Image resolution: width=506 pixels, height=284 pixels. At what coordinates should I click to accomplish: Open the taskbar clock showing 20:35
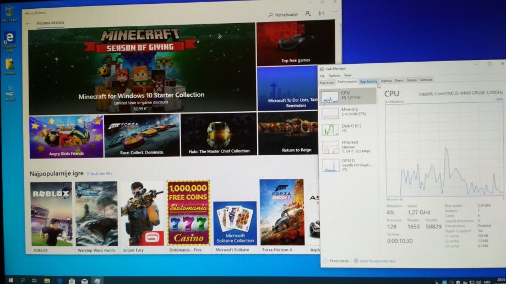click(x=500, y=281)
